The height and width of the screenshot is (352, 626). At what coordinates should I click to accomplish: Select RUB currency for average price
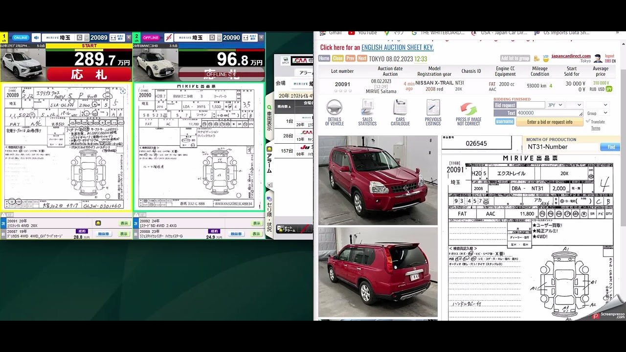(x=593, y=89)
